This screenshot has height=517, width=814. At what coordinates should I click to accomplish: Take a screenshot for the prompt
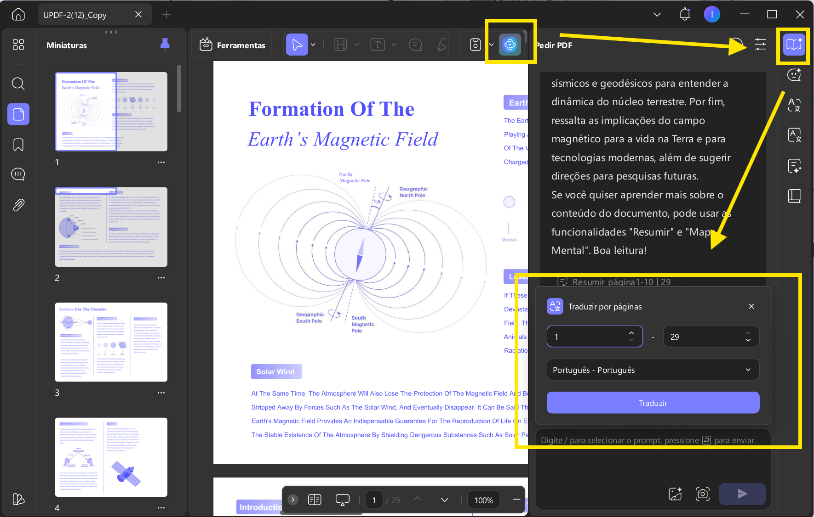[x=703, y=494]
